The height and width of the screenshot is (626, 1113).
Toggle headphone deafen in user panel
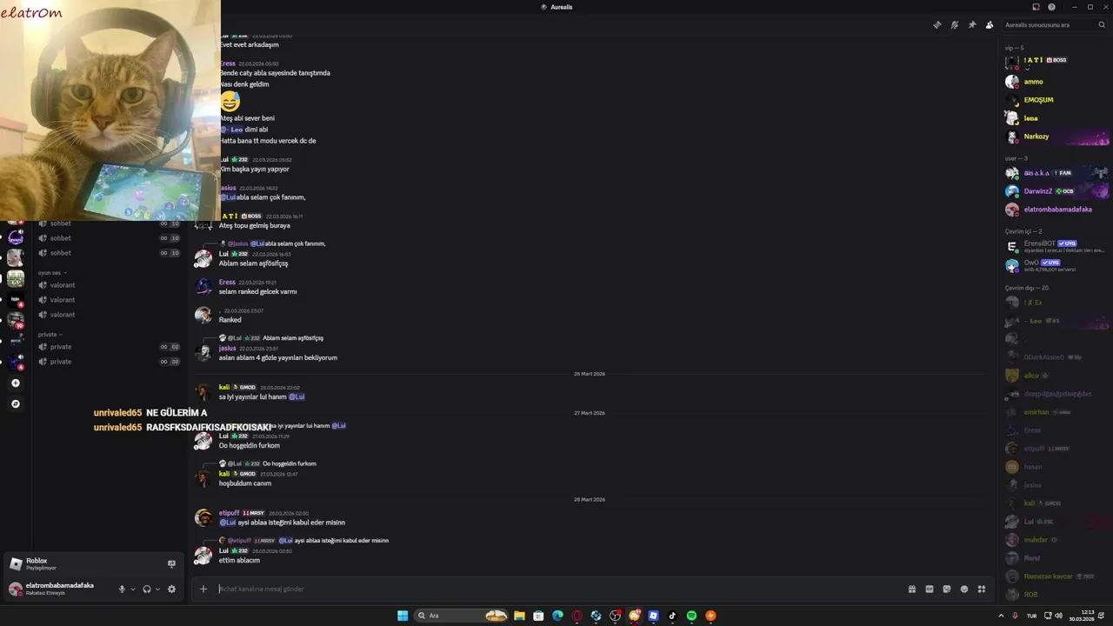click(x=147, y=589)
